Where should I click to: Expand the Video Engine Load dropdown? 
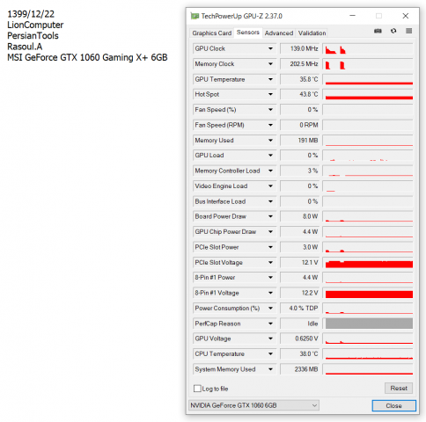270,186
